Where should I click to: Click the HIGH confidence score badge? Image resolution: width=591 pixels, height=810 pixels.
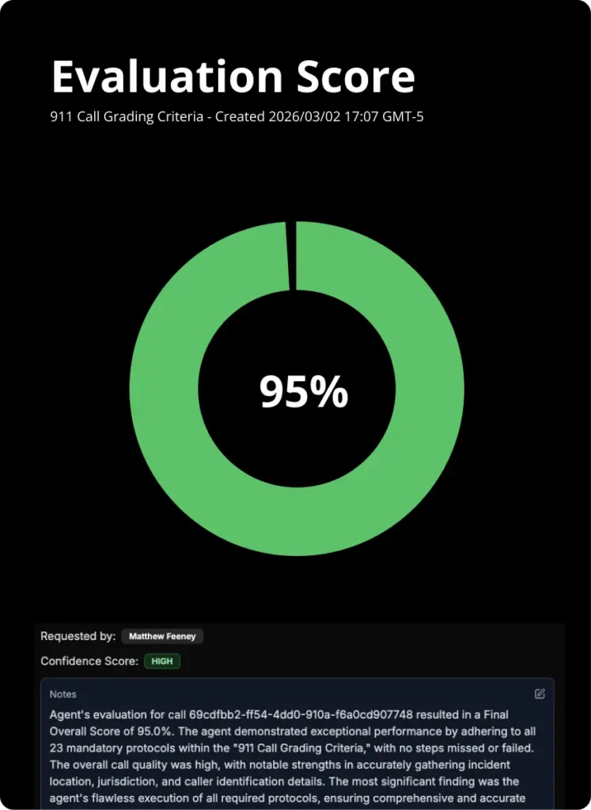pyautogui.click(x=162, y=661)
